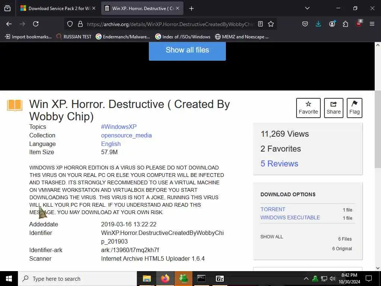This screenshot has height=286, width=381.
Task: Open Index of /ISOs/Windows bookmark
Action: [x=183, y=37]
